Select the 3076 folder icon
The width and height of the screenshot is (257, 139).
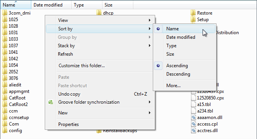5,78
